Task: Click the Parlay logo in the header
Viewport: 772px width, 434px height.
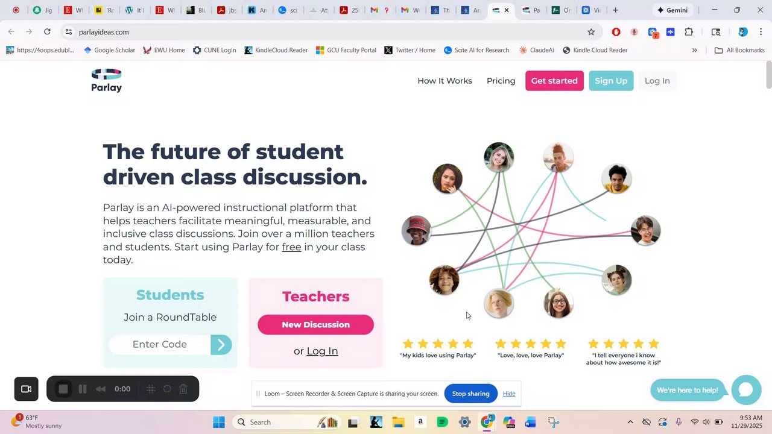Action: (x=107, y=81)
